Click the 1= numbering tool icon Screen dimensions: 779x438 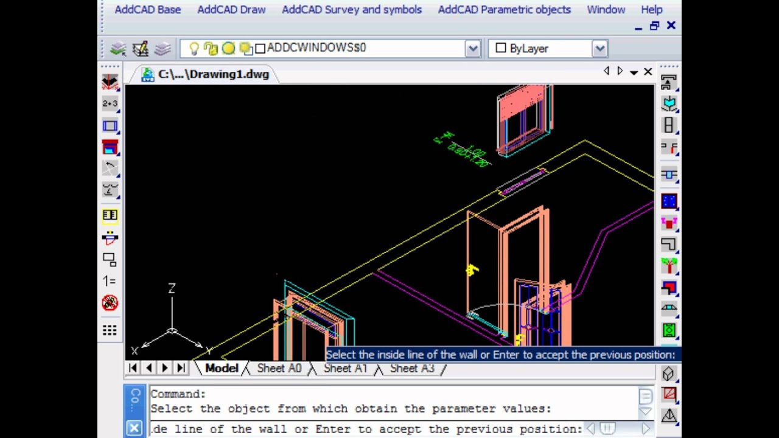[110, 281]
